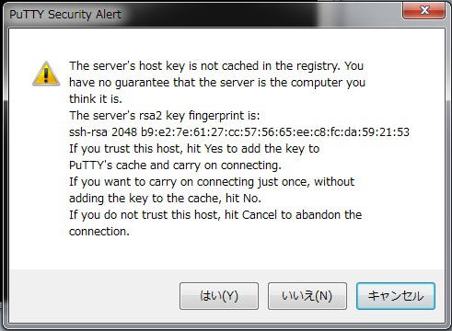Accept the host key with はい(Y)

tap(219, 296)
